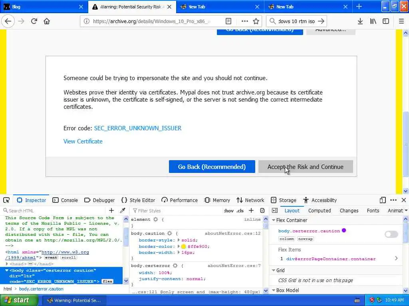Go back using the browser back arrow

(x=8, y=22)
